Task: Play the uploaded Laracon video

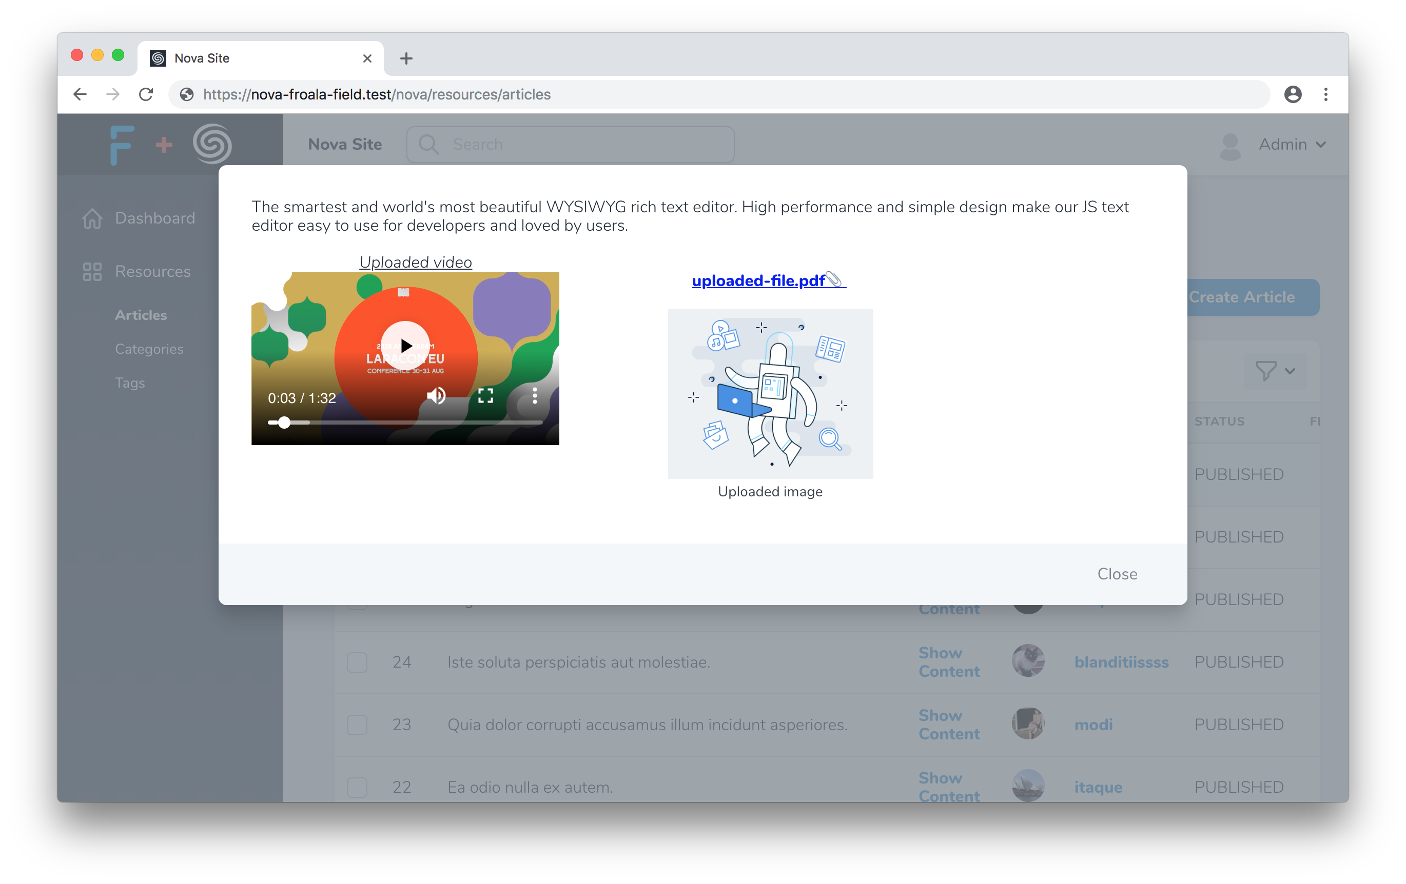Action: (405, 346)
